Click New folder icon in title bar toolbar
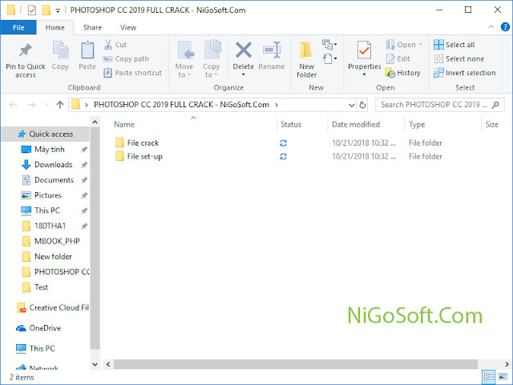The image size is (513, 385). [x=46, y=10]
